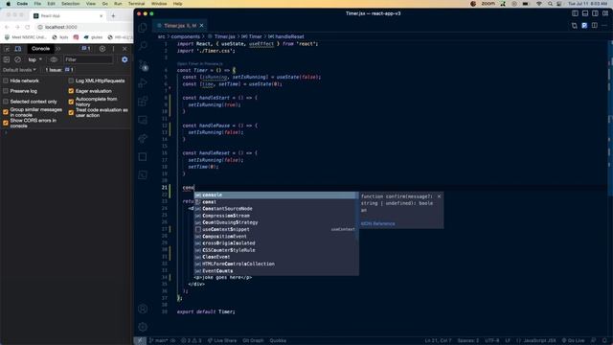Screen dimensions: 613x345
Task: Open the Run and Debug view
Action: click(x=143, y=83)
